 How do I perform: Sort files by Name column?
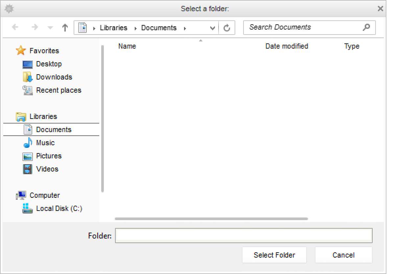[127, 46]
